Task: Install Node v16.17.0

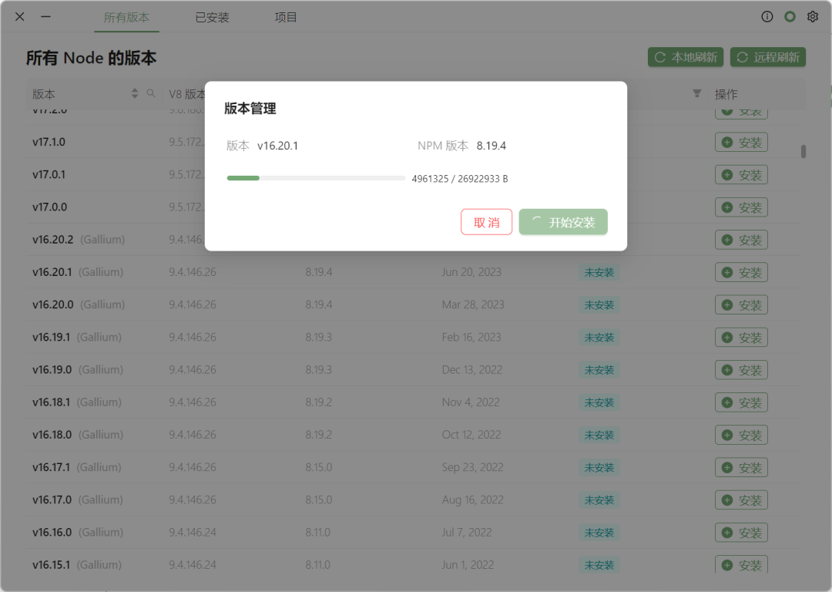Action: tap(741, 500)
